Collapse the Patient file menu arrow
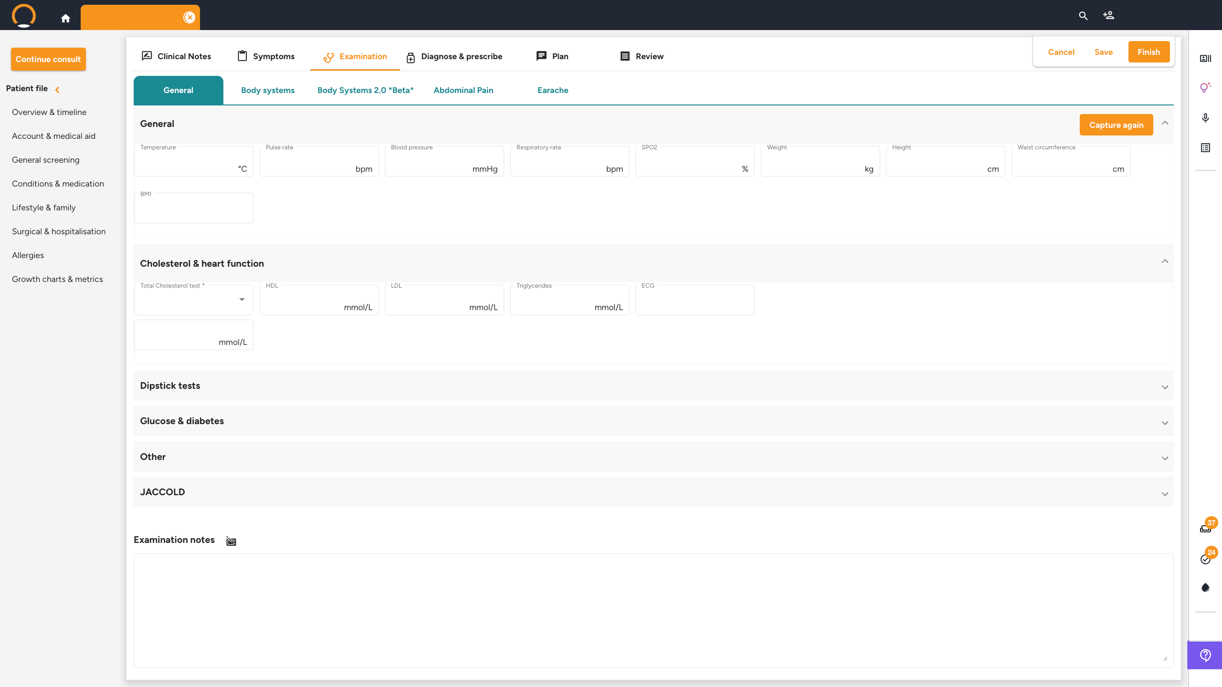This screenshot has width=1222, height=687. (x=57, y=89)
